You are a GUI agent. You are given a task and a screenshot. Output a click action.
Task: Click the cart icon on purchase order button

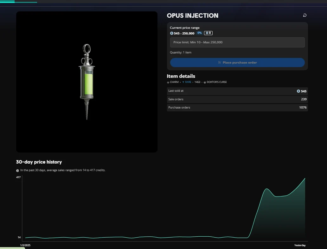[x=219, y=62]
